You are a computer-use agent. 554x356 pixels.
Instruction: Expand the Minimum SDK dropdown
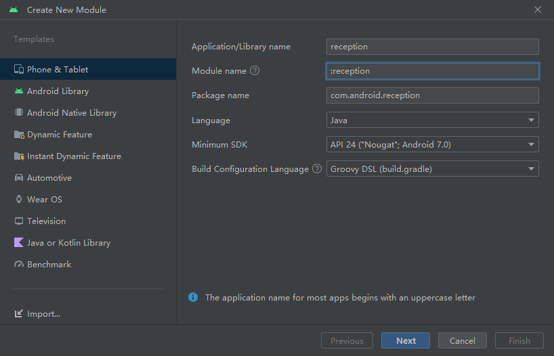(x=432, y=144)
